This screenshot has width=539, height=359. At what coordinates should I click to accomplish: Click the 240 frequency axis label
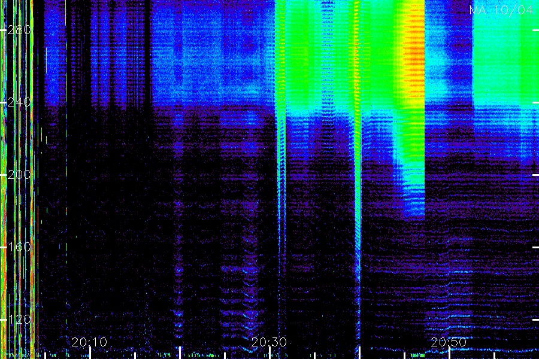[19, 102]
